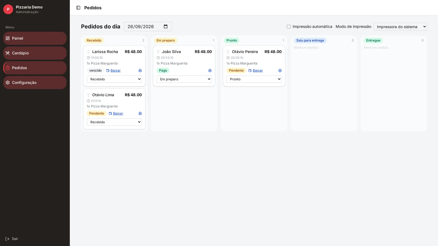The height and width of the screenshot is (246, 438).
Task: Click the Pendente badge on Otávio Pereira's order
Action: pos(236,71)
